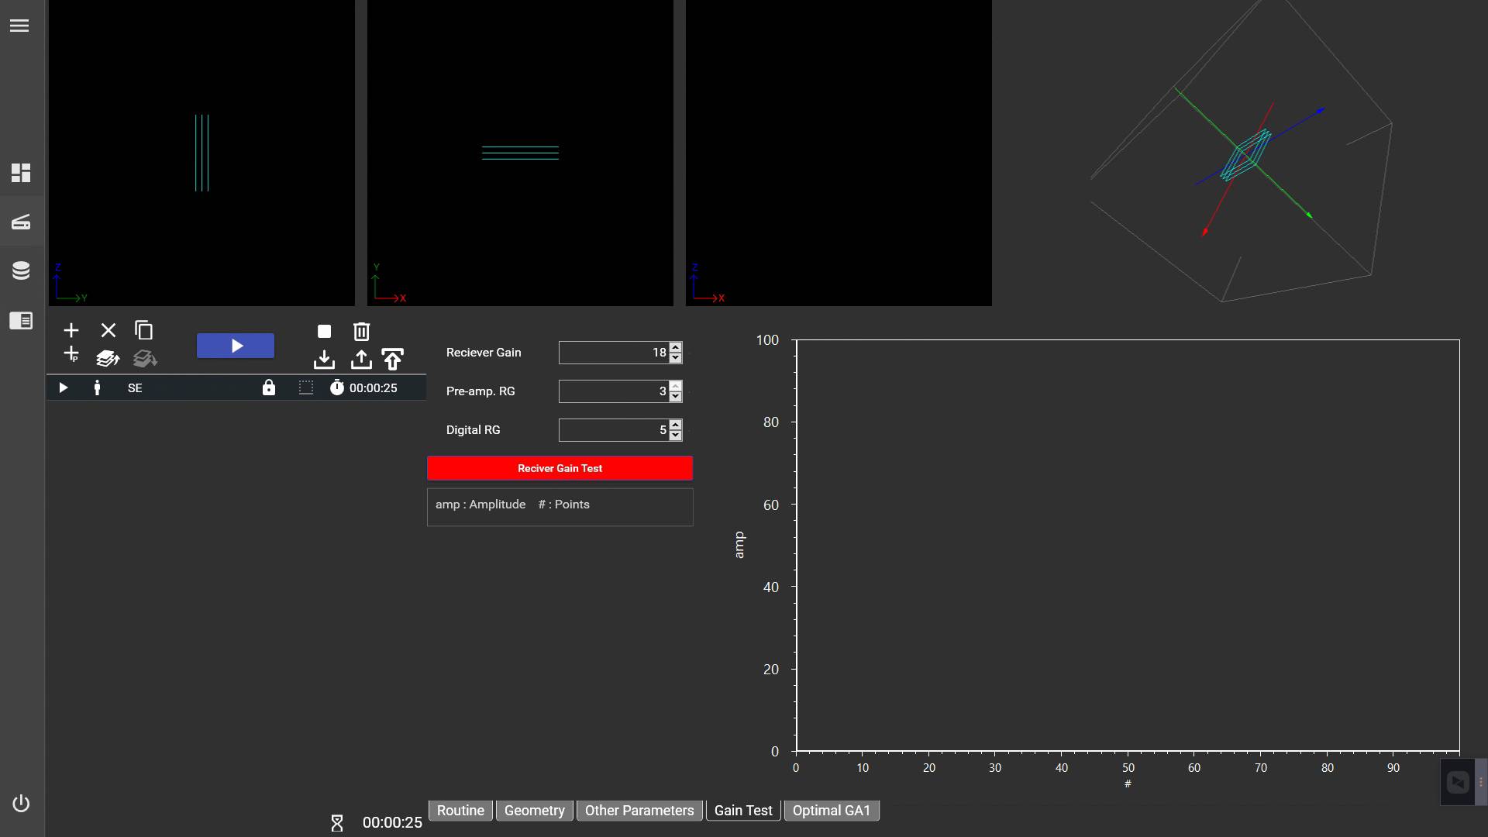This screenshot has height=837, width=1488.
Task: Open the database sidebar icon
Action: (x=21, y=270)
